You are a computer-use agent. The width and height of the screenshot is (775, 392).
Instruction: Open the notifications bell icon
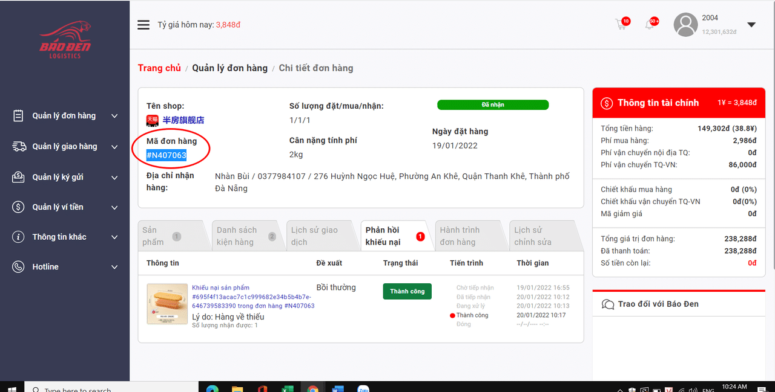pyautogui.click(x=650, y=25)
